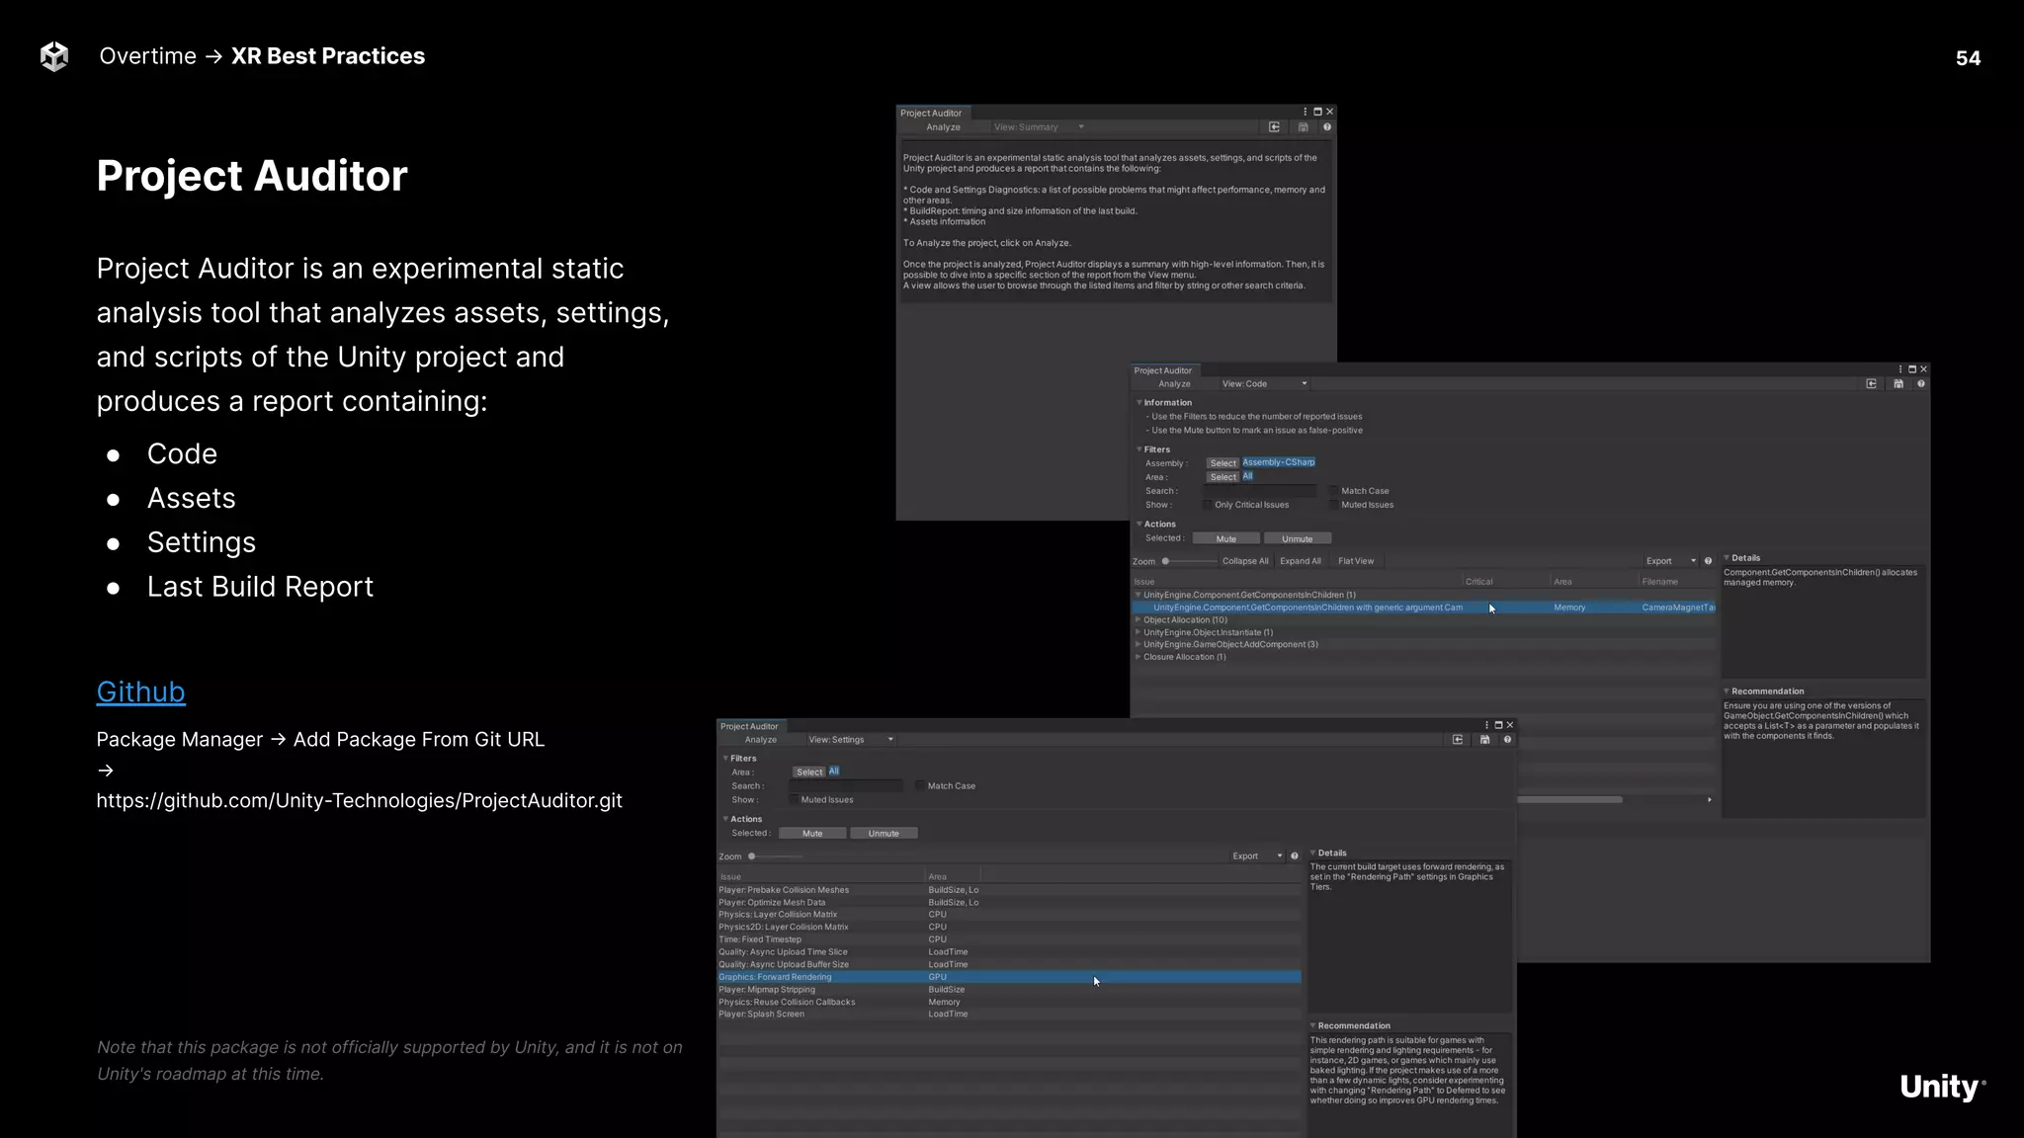This screenshot has height=1138, width=2024.
Task: Click the load report icon in Summary window
Action: 1274,127
